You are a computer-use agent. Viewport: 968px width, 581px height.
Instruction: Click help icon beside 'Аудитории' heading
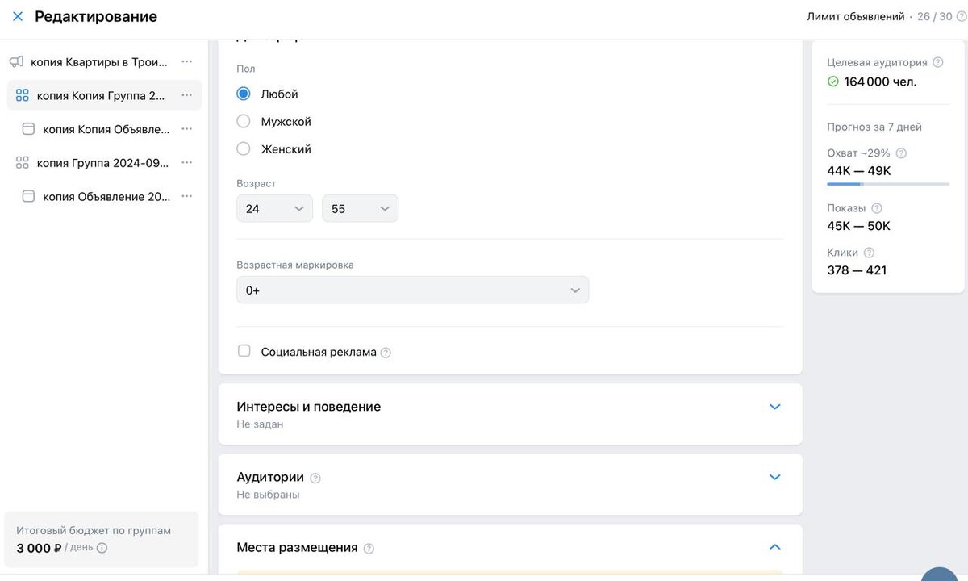click(x=315, y=478)
